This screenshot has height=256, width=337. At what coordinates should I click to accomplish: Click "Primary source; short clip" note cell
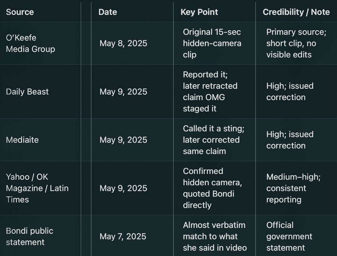[x=296, y=43]
